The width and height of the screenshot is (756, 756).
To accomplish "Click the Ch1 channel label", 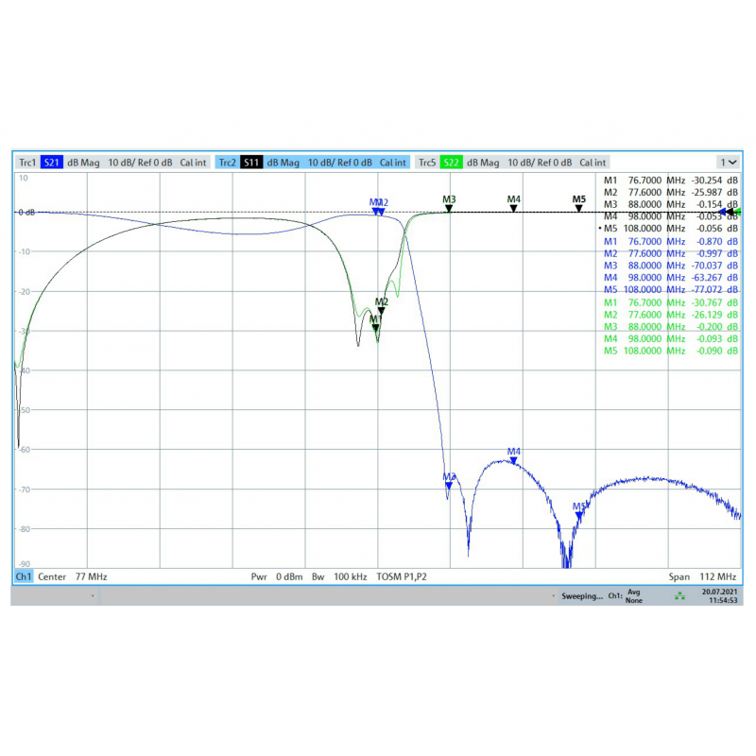I will (24, 576).
